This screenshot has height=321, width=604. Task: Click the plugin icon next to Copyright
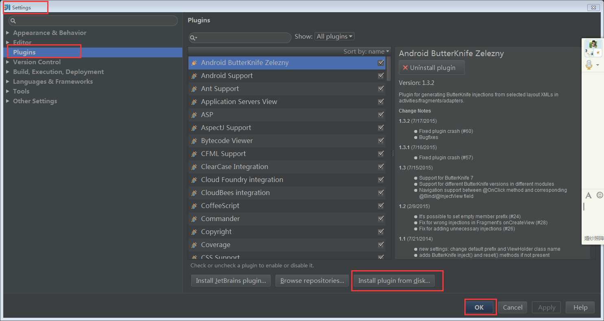point(194,232)
